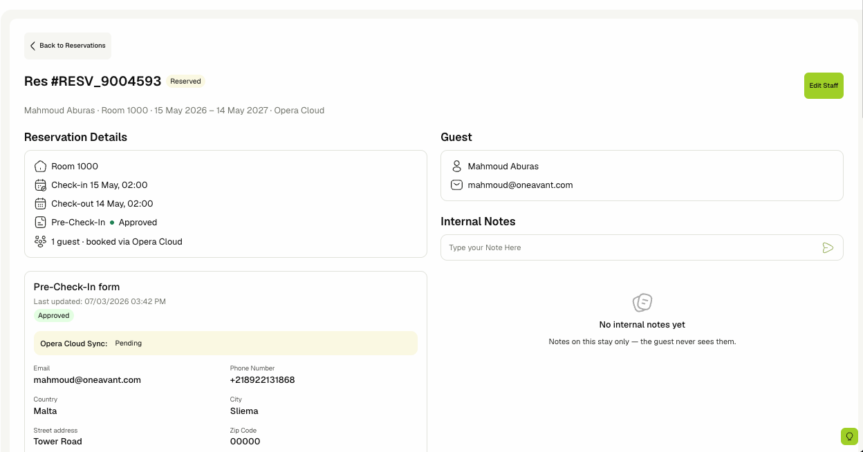Click 1 guest booked via Opera Cloud

pos(117,242)
